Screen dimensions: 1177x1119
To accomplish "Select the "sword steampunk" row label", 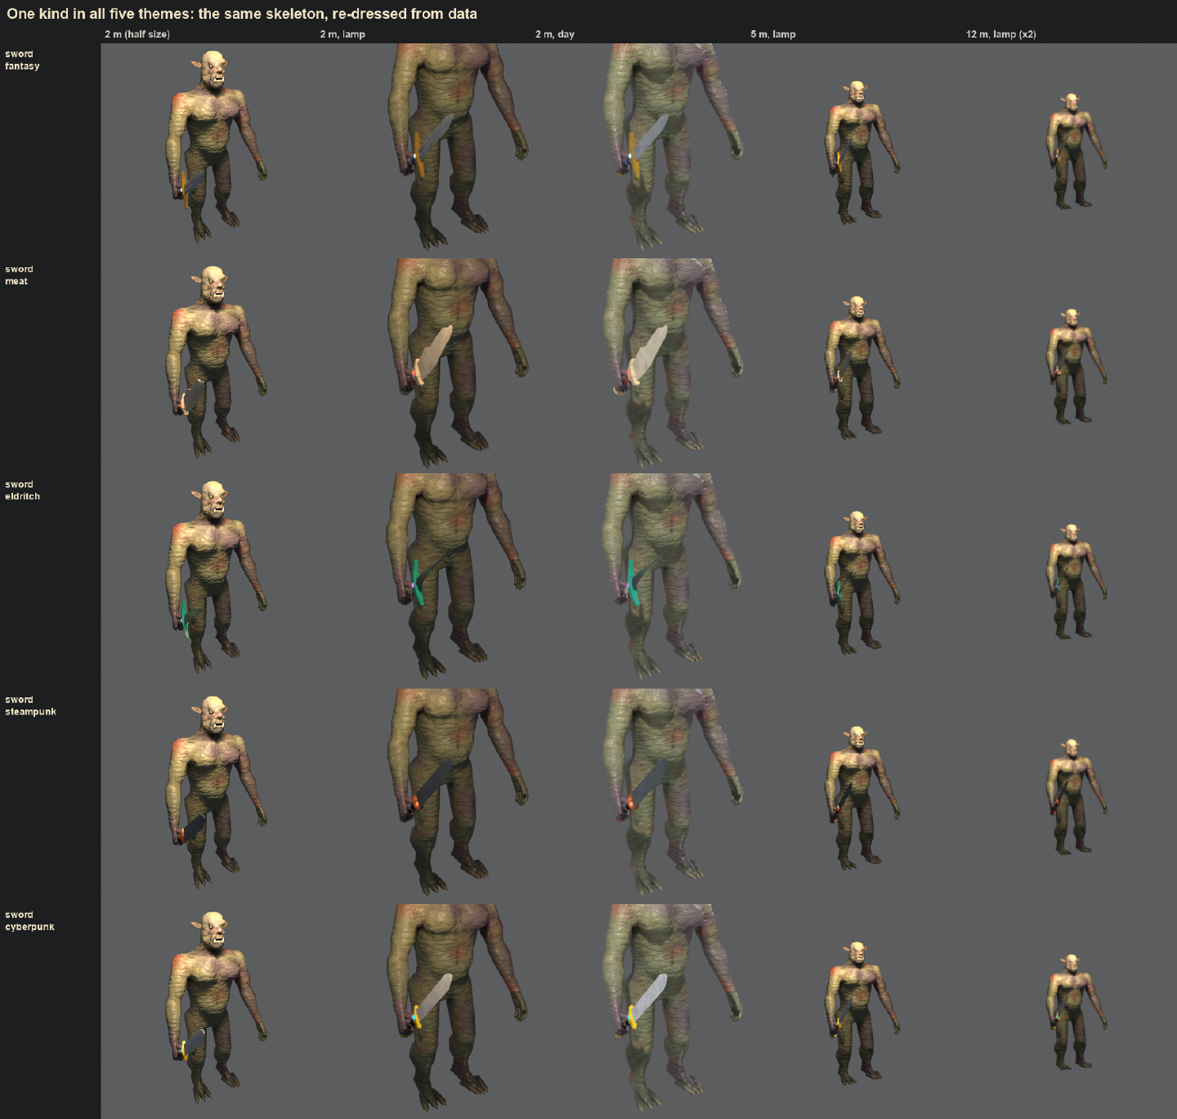I will pyautogui.click(x=30, y=705).
